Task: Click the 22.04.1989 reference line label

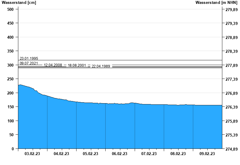Action: 101,66
